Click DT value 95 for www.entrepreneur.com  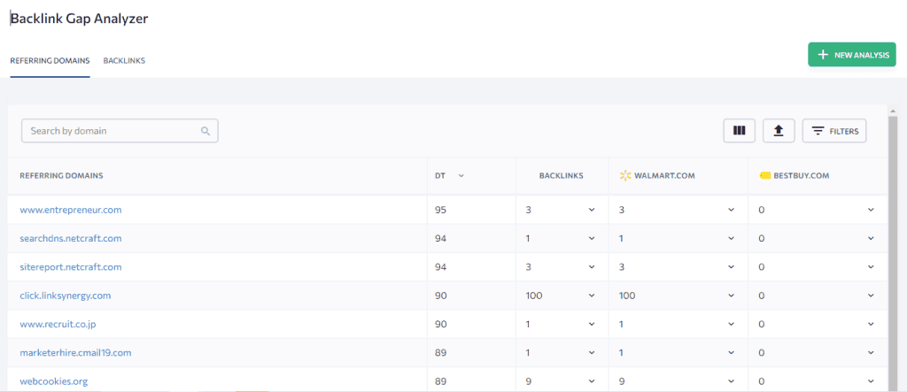(440, 210)
